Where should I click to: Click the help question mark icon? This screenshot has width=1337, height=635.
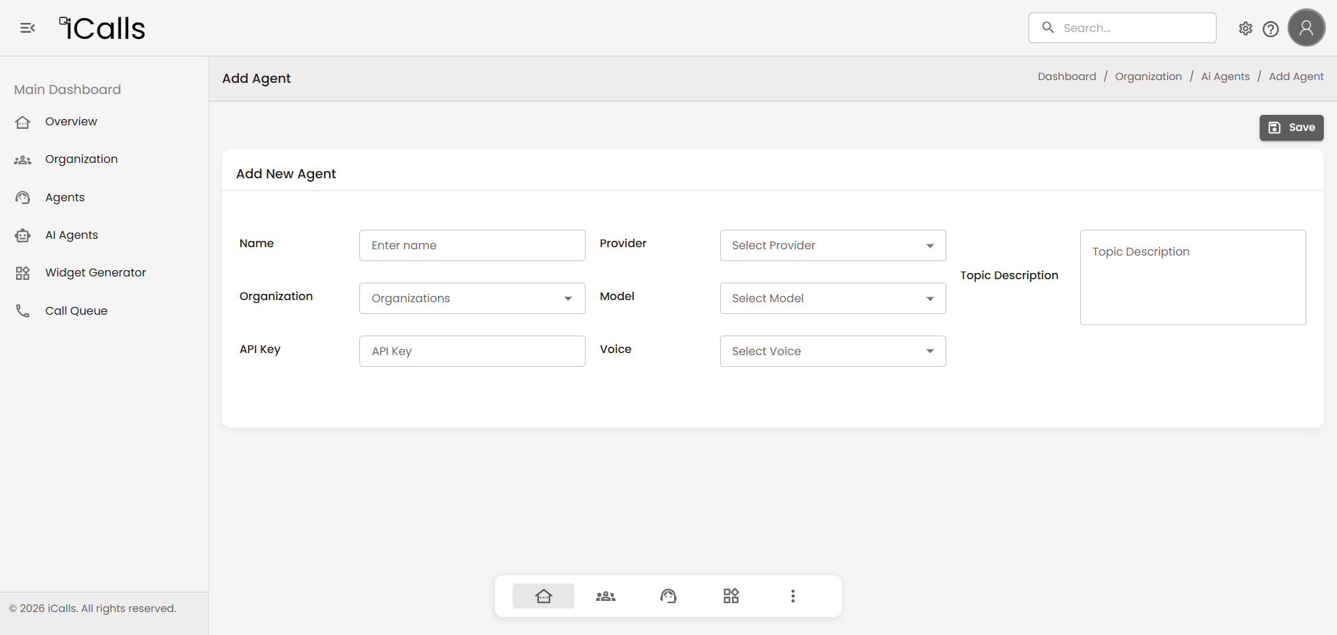click(x=1270, y=29)
